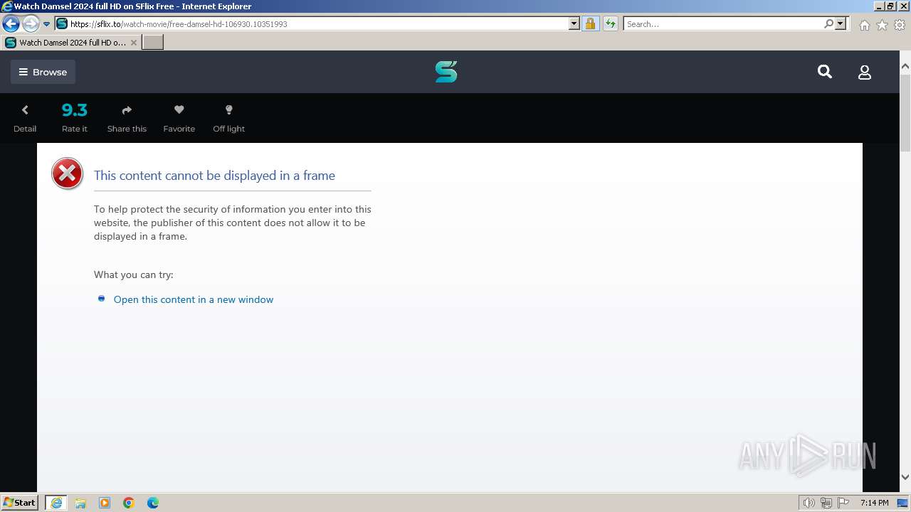Click Show desktop button in taskbar
This screenshot has width=911, height=512.
point(903,503)
